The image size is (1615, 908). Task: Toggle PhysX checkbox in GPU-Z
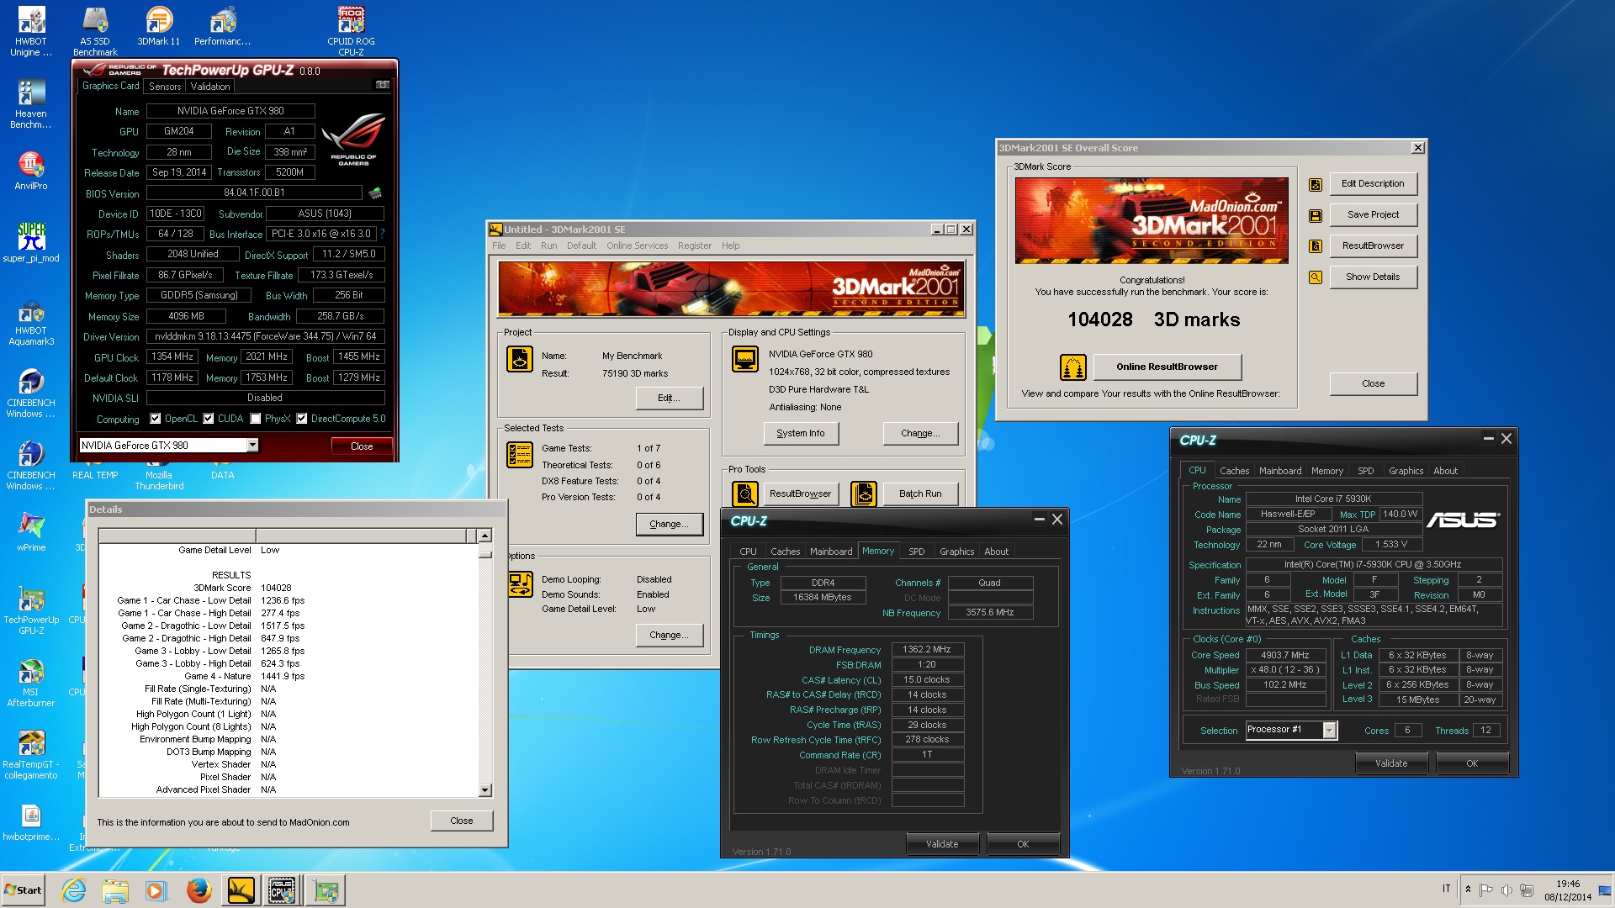pos(255,419)
